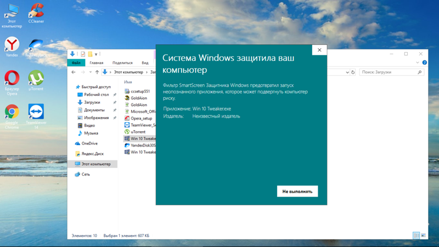Click the New folder icon in Explorer's title bar
The width and height of the screenshot is (439, 247).
[90, 54]
